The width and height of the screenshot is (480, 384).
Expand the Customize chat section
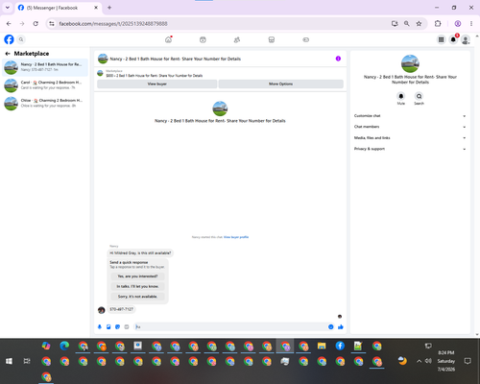click(410, 116)
